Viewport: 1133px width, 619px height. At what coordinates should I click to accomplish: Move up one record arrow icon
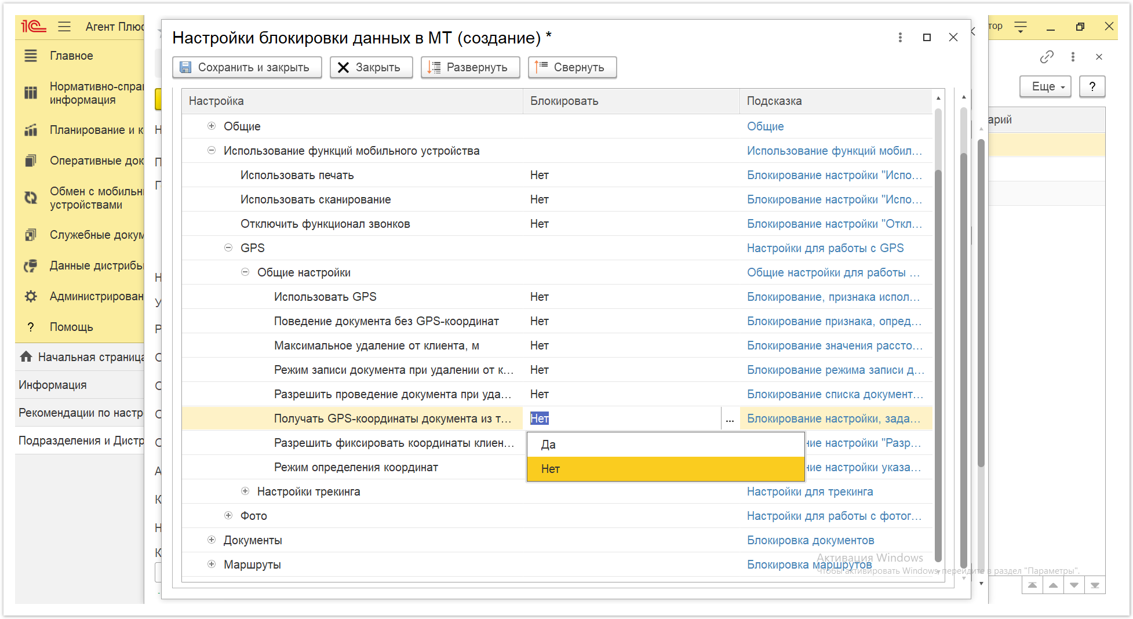coord(1053,585)
